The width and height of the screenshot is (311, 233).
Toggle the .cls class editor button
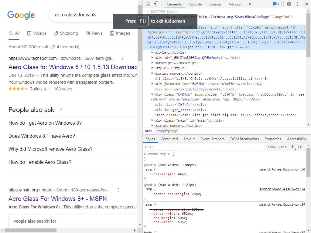click(283, 147)
